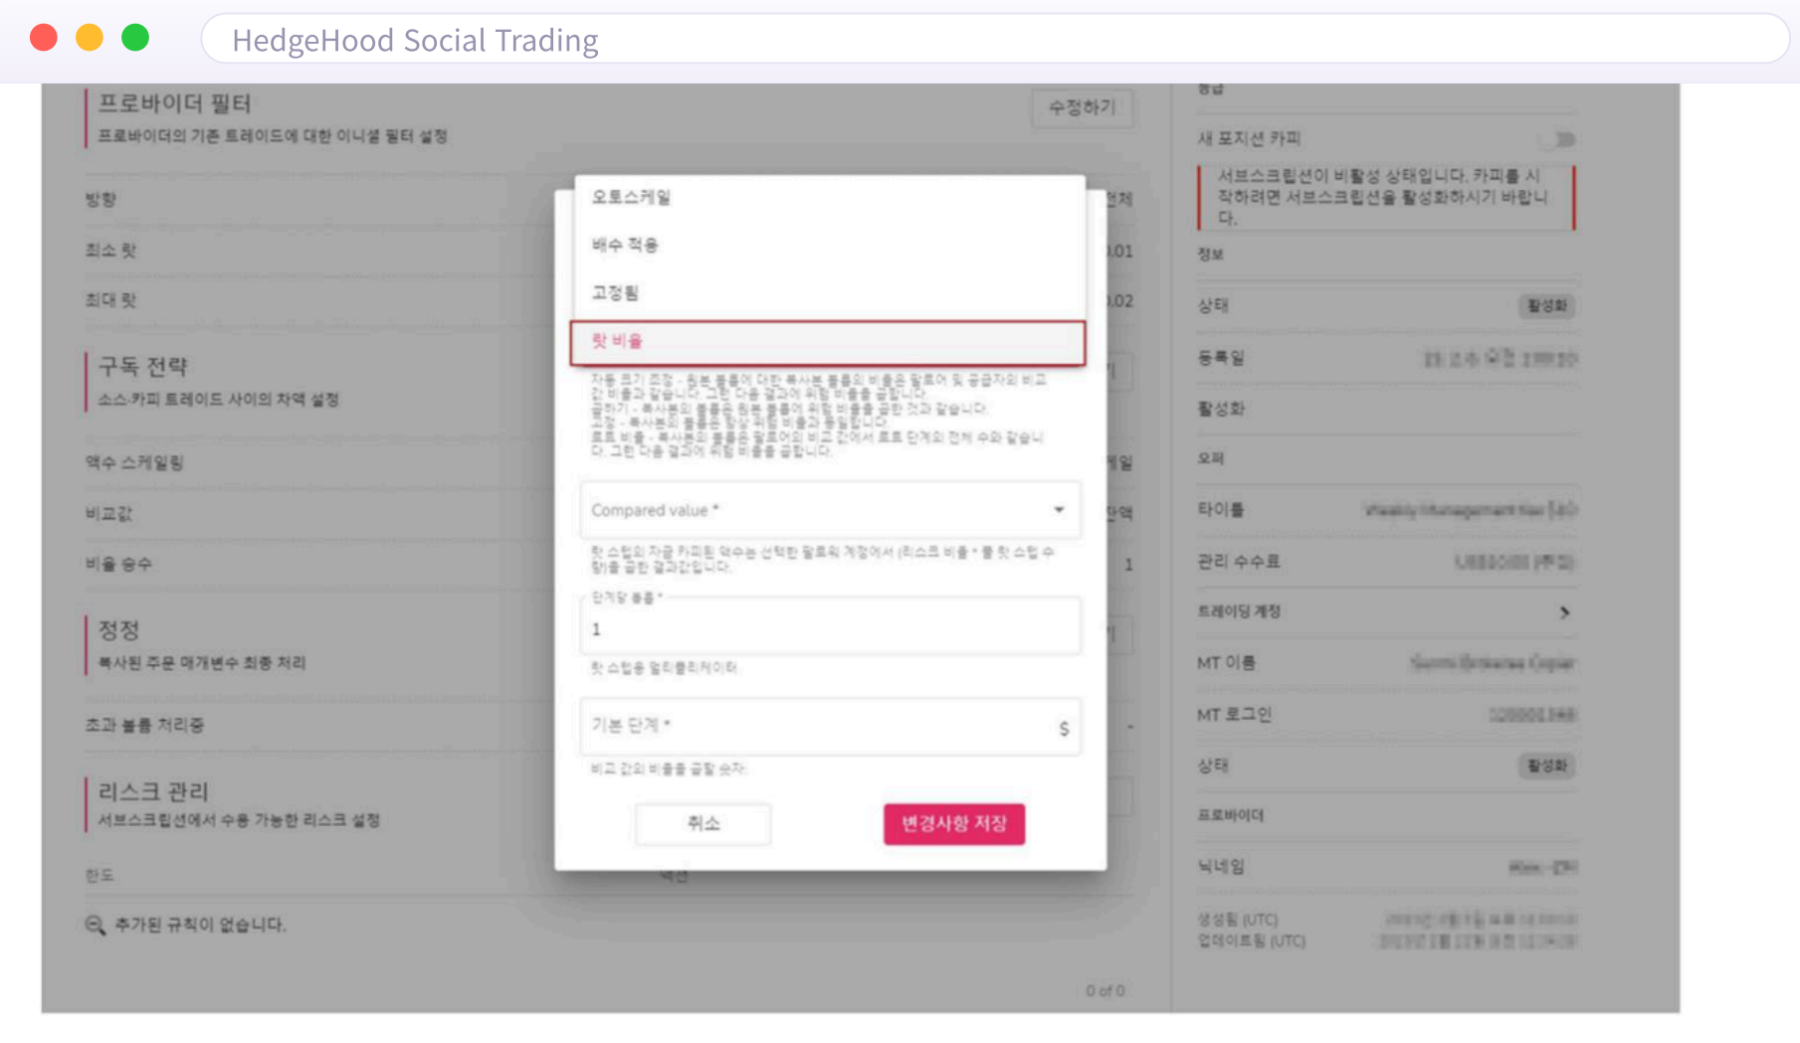Click the HedgeHood Social Trading title bar
1800x1043 pixels.
995,40
